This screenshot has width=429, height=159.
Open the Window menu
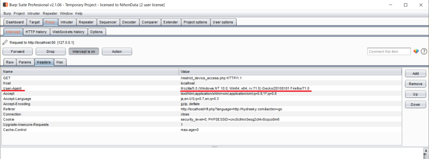[66, 14]
